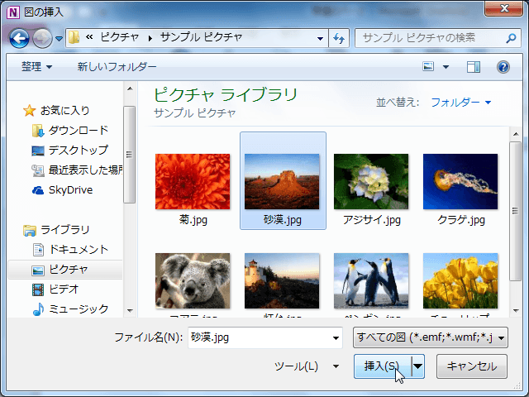Viewport: 529px width, 397px height.
Task: Select ピクチャ library in the navigation pane
Action: click(x=65, y=270)
